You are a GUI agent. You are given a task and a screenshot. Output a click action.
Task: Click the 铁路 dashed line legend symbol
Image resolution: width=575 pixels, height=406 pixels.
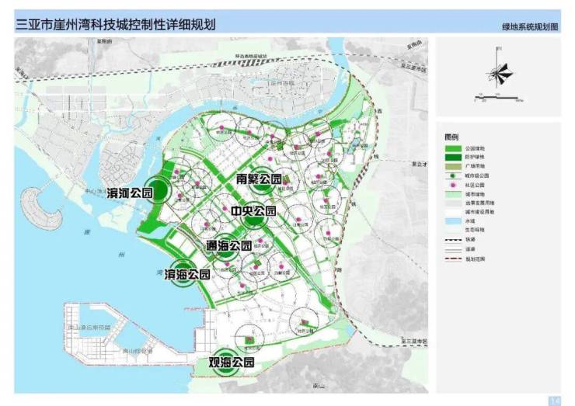[452, 240]
